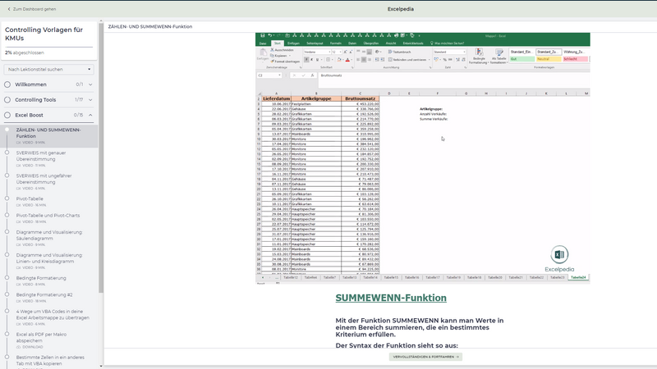This screenshot has height=369, width=657.
Task: Toggle the Excel Boost completion circle
Action: coord(7,115)
